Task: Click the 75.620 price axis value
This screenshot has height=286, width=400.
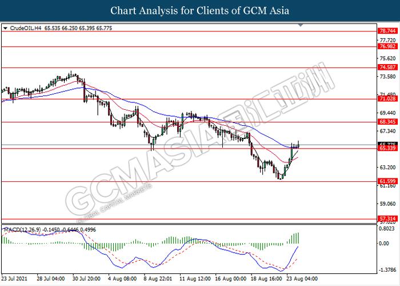Action: pos(388,58)
